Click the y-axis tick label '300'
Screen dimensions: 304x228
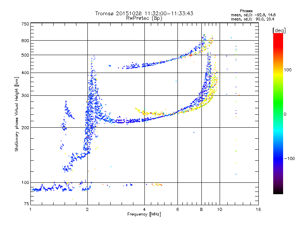tap(25, 96)
